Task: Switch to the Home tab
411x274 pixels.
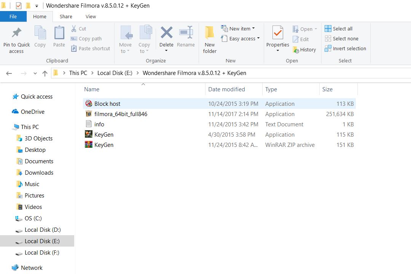Action: click(40, 16)
